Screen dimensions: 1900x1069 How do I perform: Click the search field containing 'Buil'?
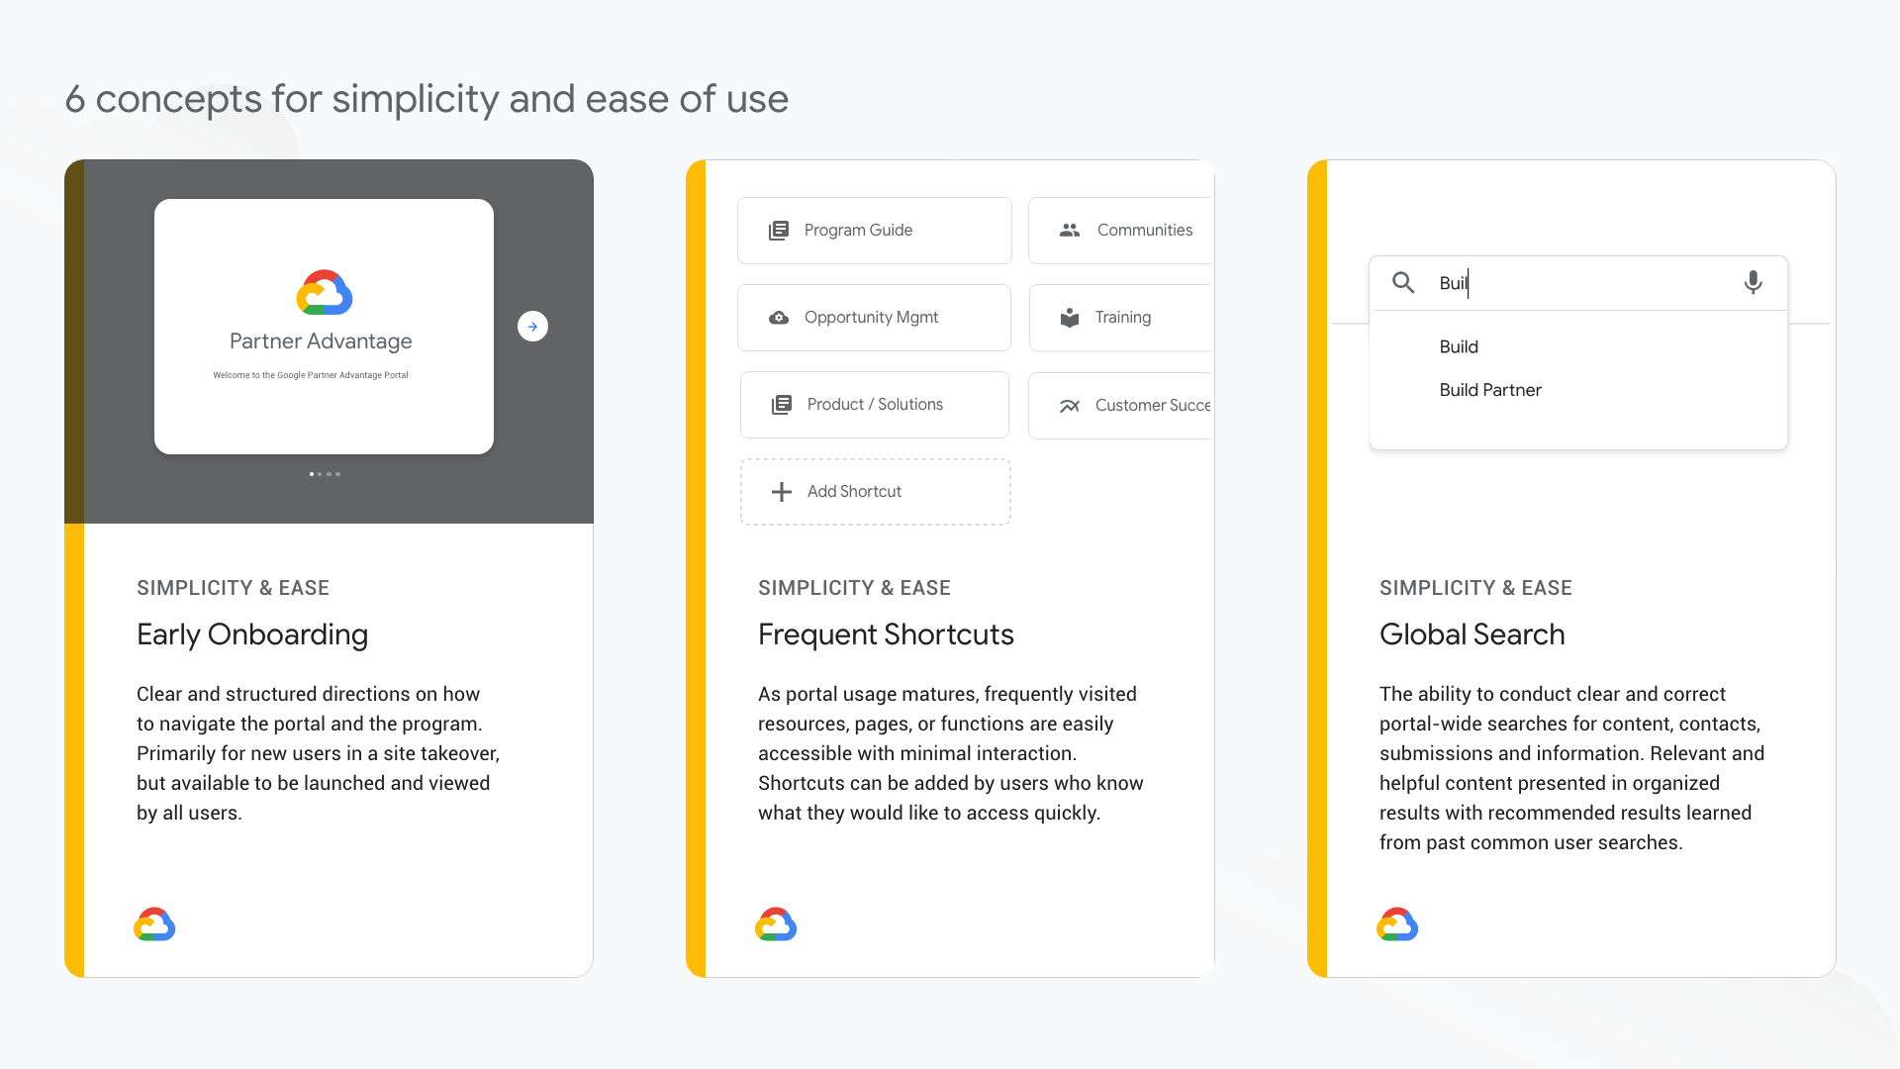pyautogui.click(x=1578, y=283)
